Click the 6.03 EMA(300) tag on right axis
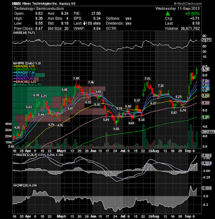 tap(206, 103)
